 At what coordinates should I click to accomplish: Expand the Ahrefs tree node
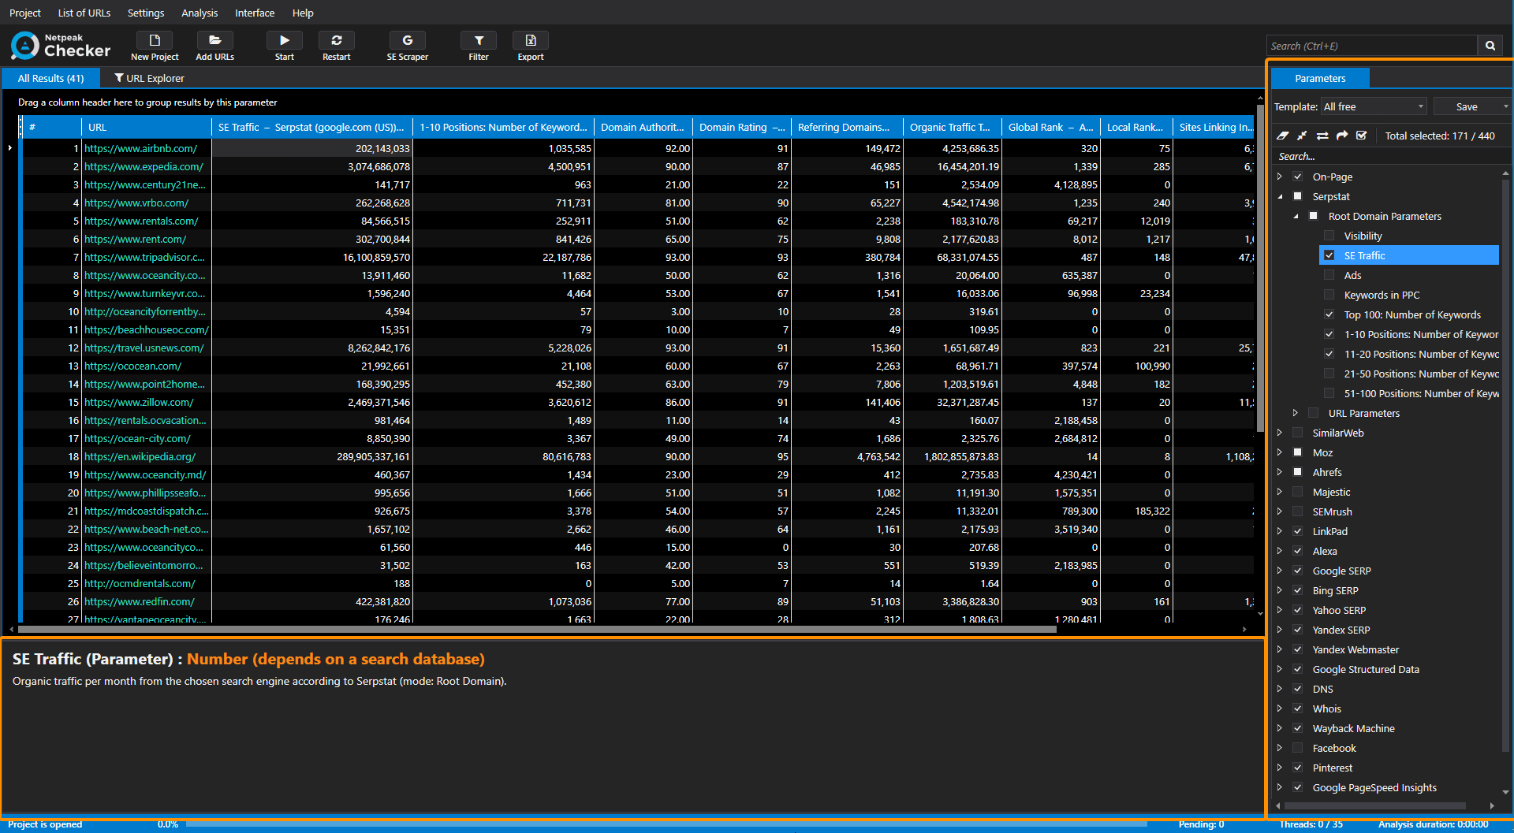(1280, 472)
